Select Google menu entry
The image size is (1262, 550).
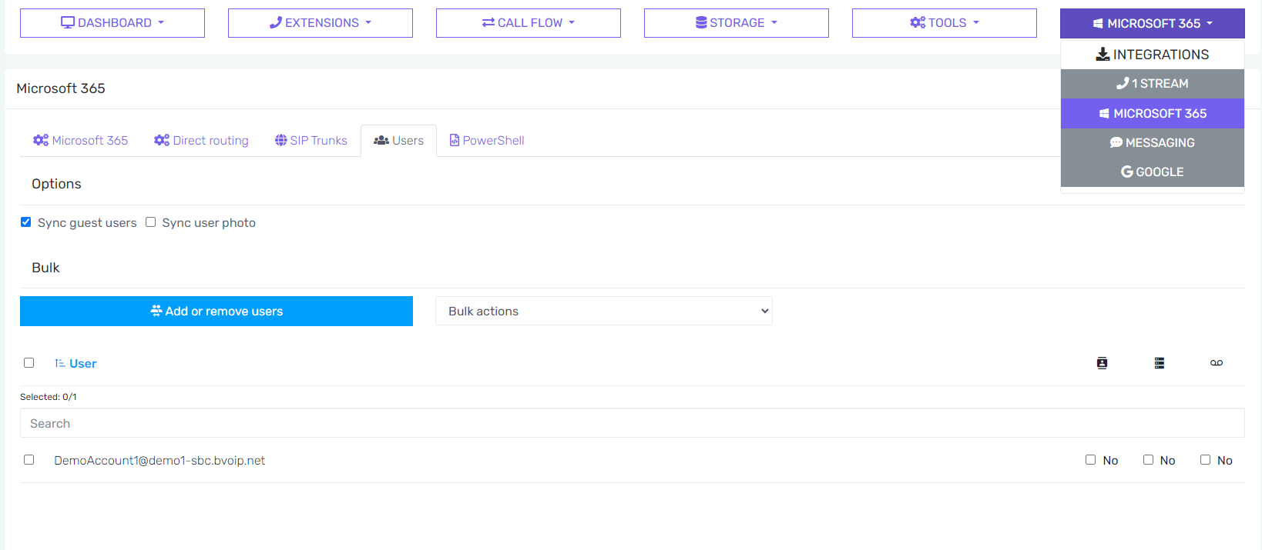tap(1153, 172)
